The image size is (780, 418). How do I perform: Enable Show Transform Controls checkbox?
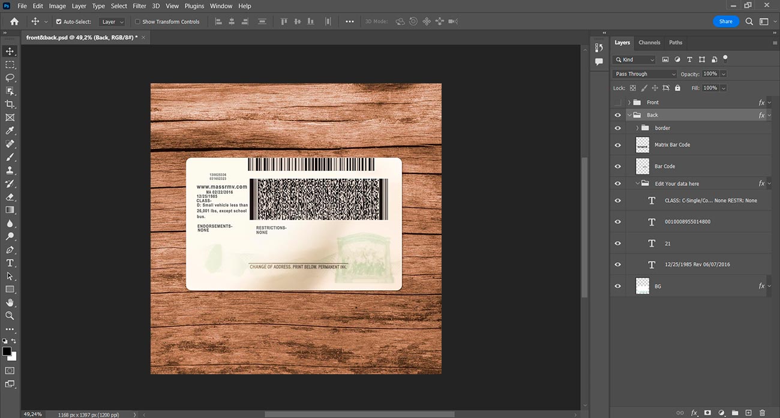click(137, 22)
